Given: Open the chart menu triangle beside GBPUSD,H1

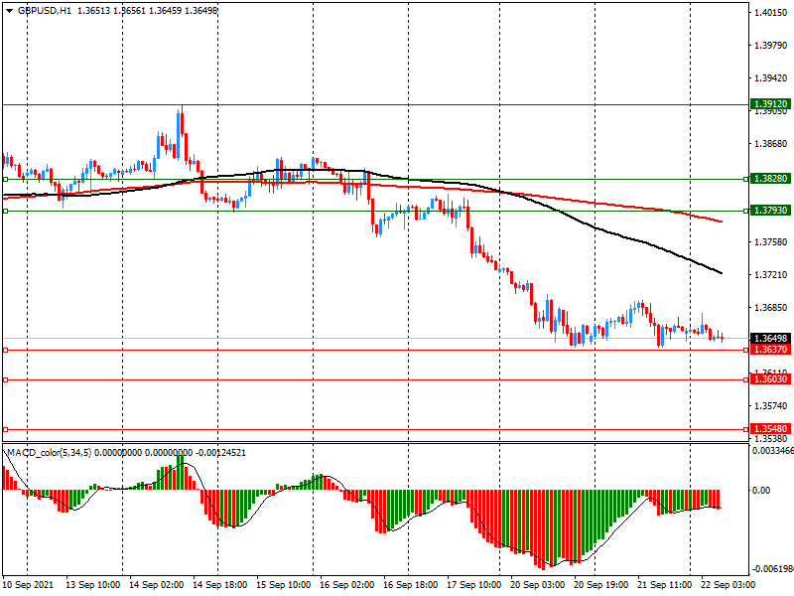Looking at the screenshot, I should (9, 11).
